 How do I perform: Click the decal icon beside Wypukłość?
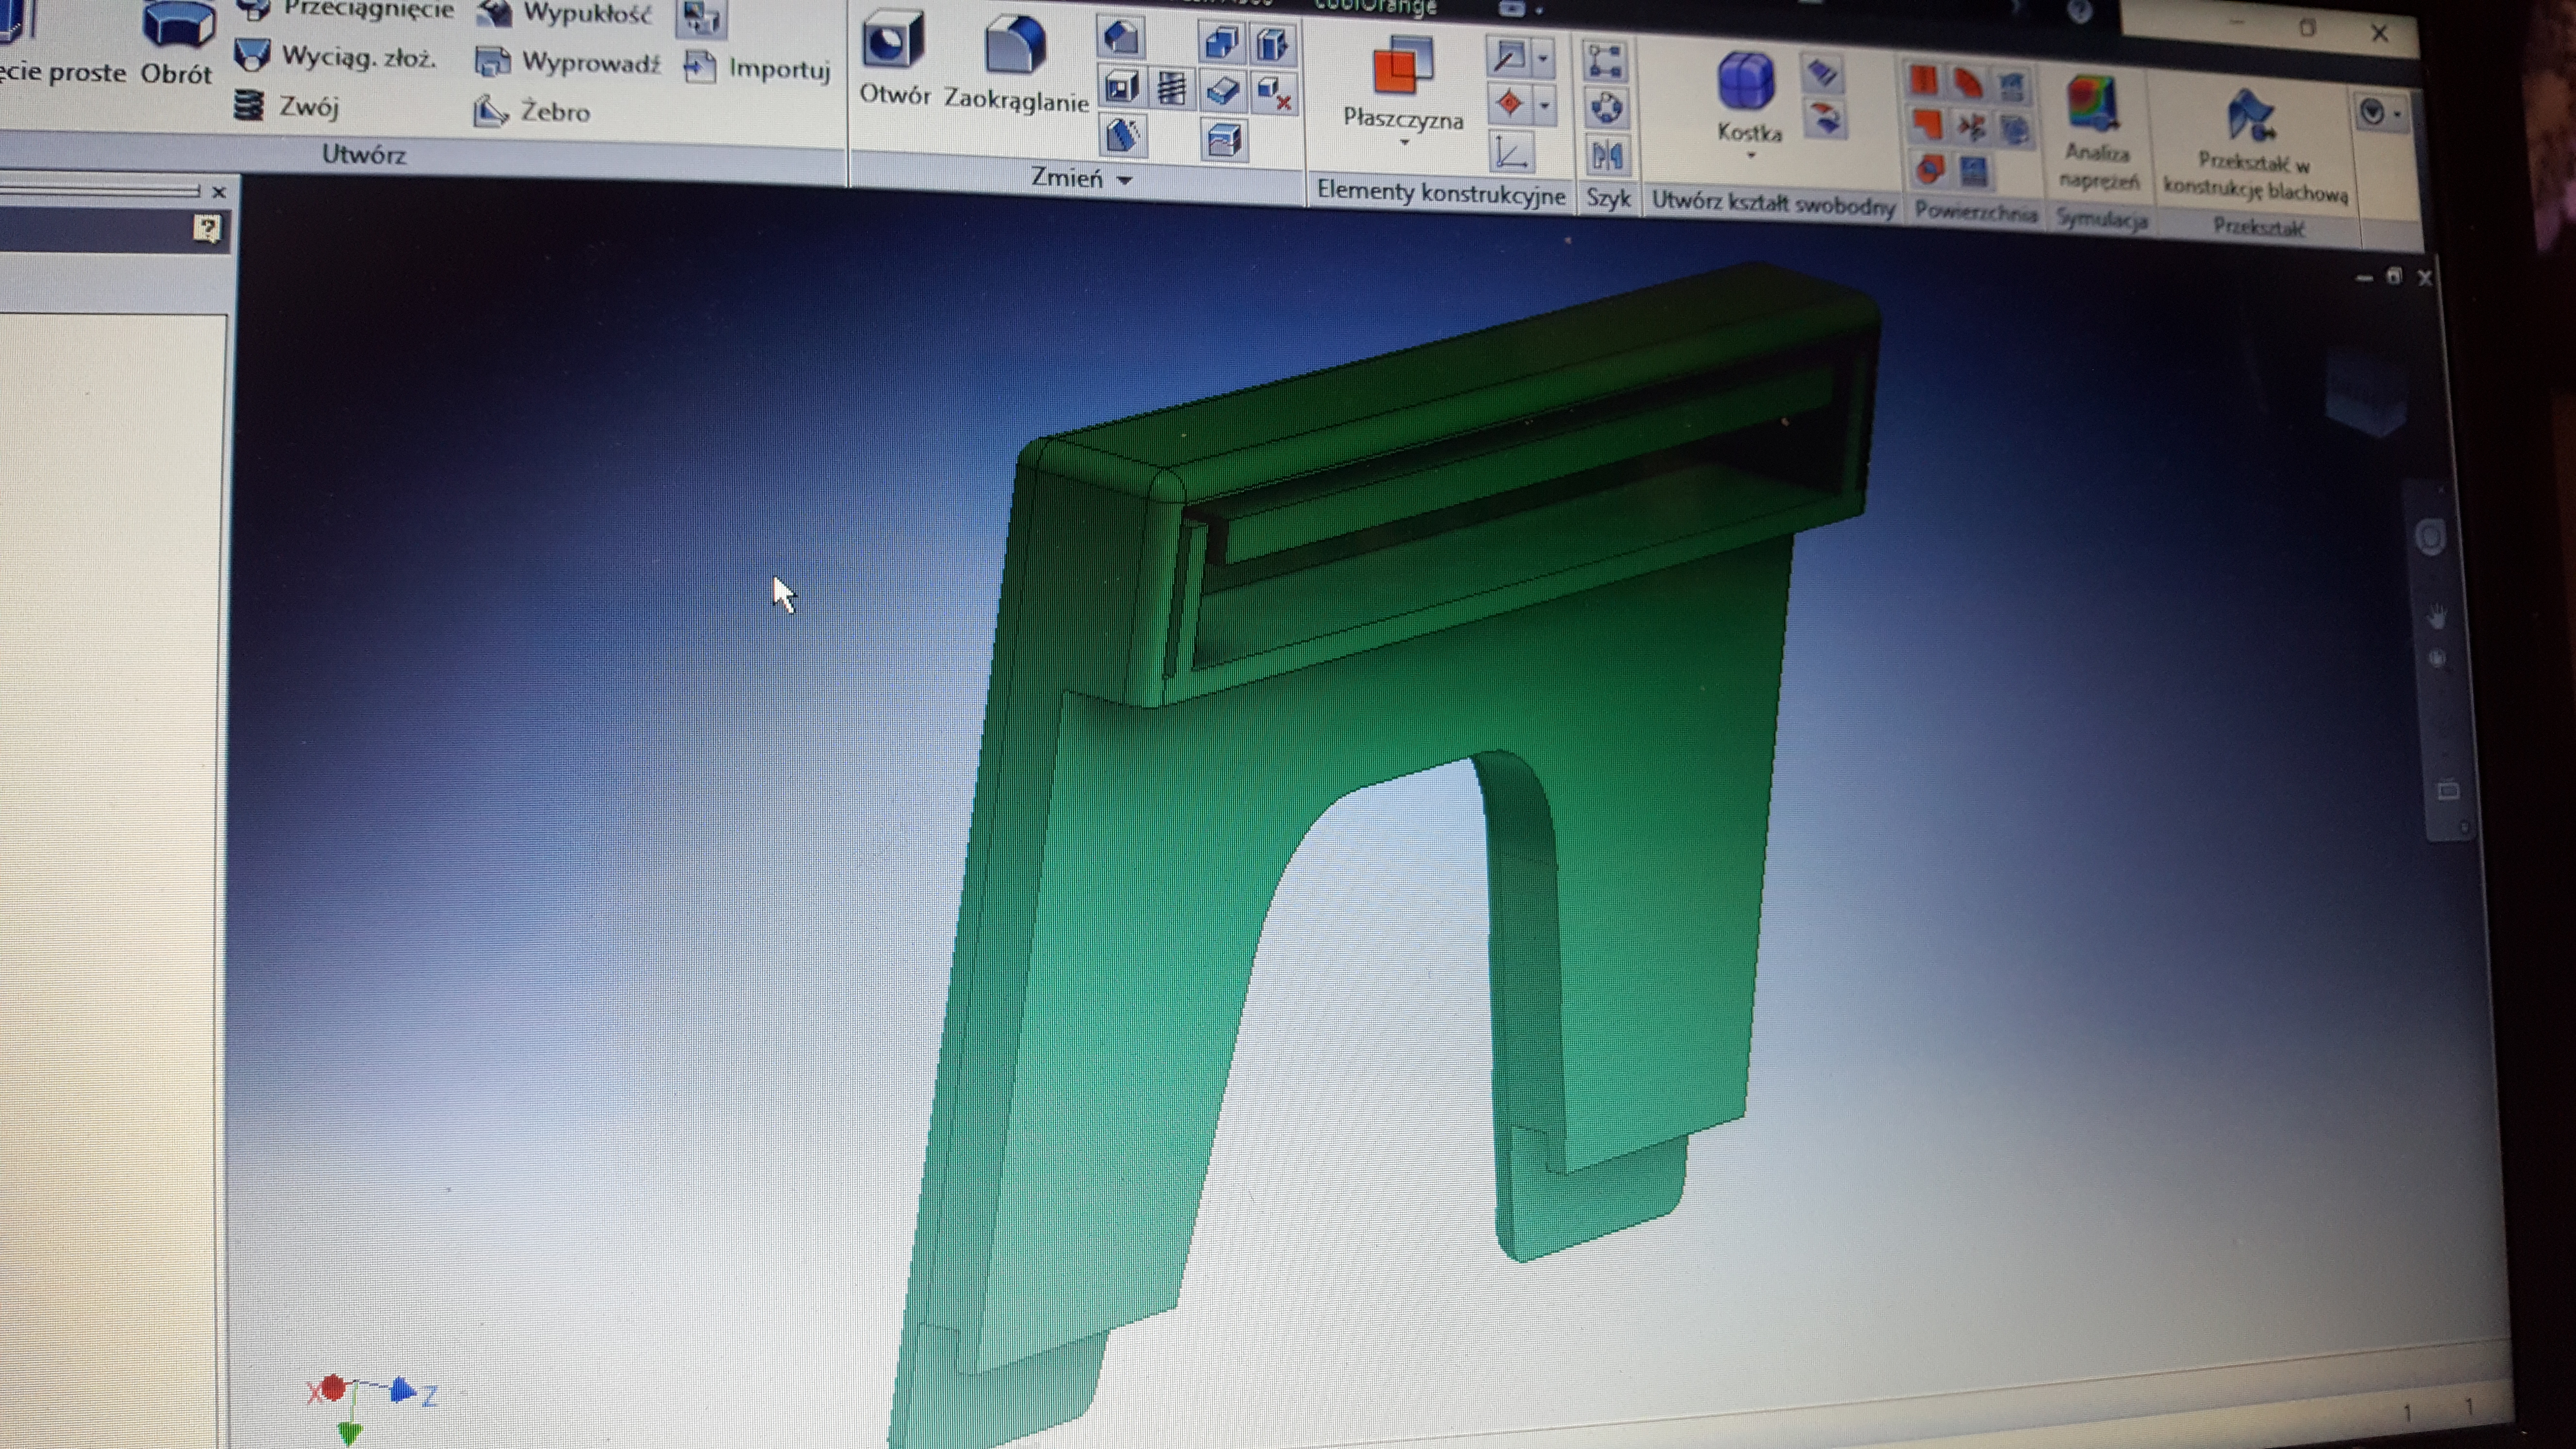pos(701,17)
